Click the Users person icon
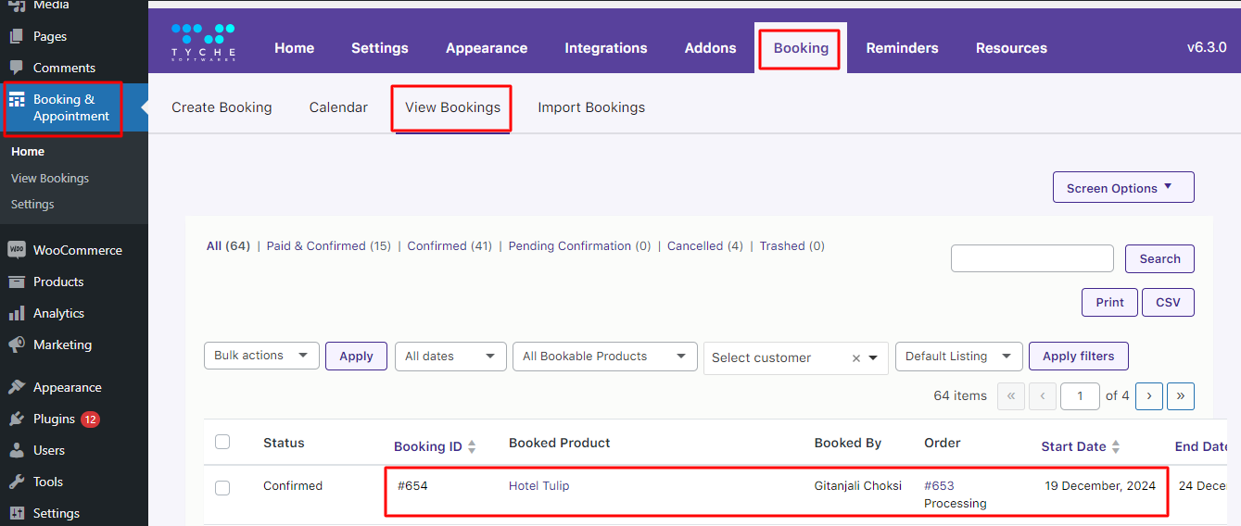Image resolution: width=1241 pixels, height=526 pixels. 17,450
